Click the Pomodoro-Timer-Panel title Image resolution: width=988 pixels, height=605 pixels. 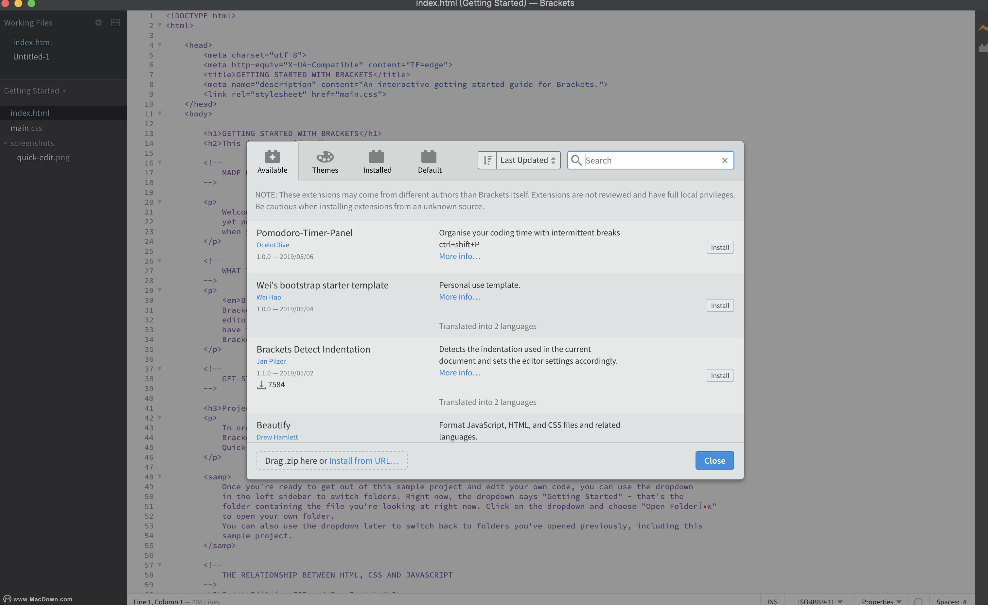tap(304, 233)
